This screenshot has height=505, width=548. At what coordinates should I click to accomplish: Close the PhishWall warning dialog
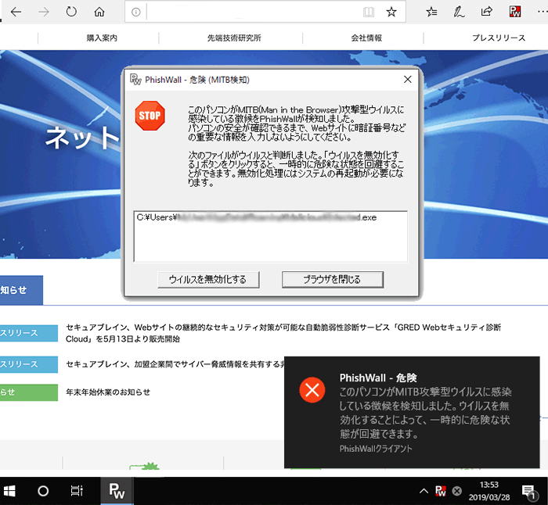click(x=407, y=79)
